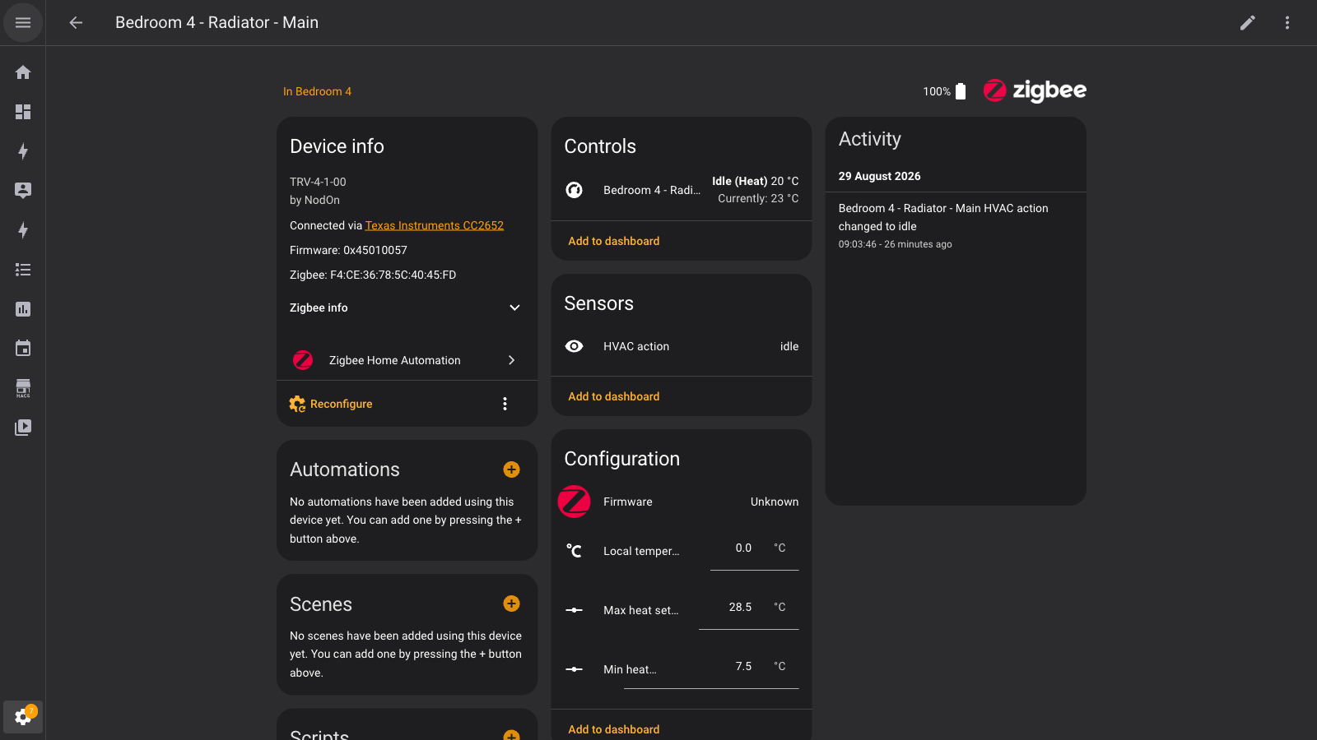This screenshot has height=740, width=1317.
Task: Open the In Bedroom 4 area link
Action: [x=317, y=91]
